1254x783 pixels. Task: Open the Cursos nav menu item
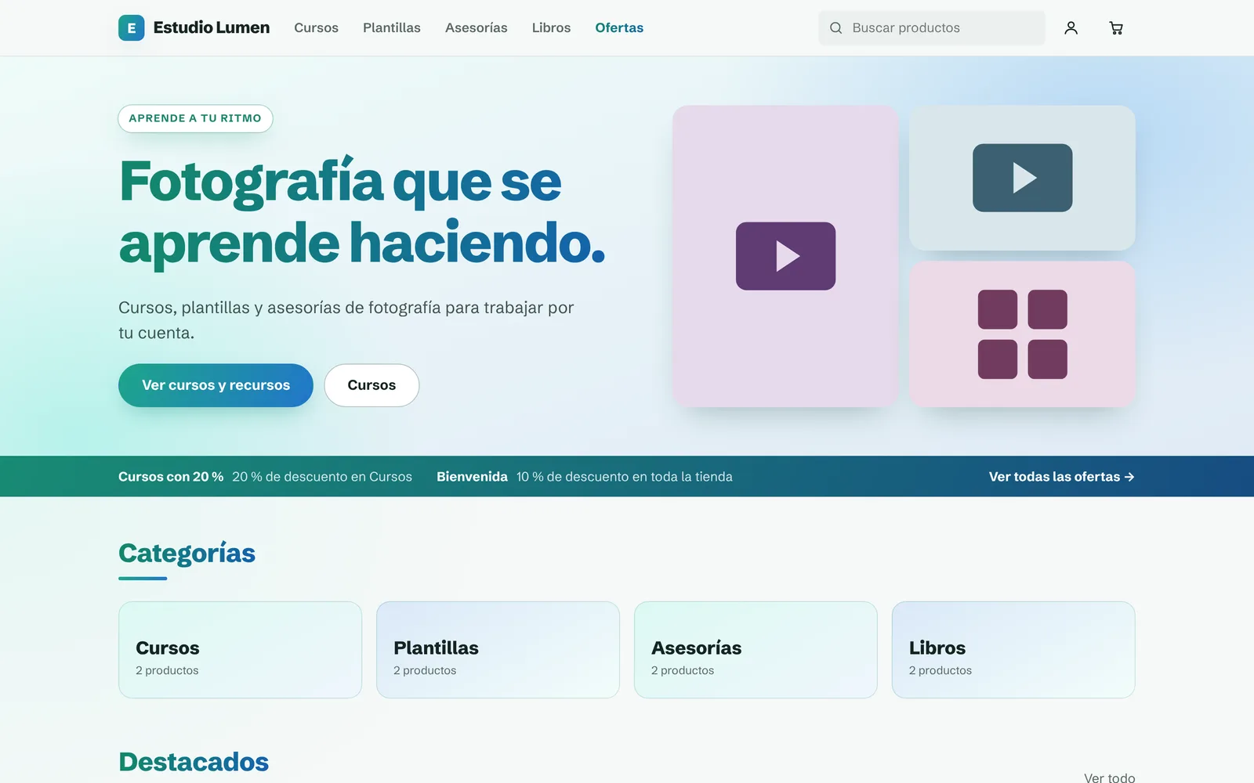[x=316, y=28]
